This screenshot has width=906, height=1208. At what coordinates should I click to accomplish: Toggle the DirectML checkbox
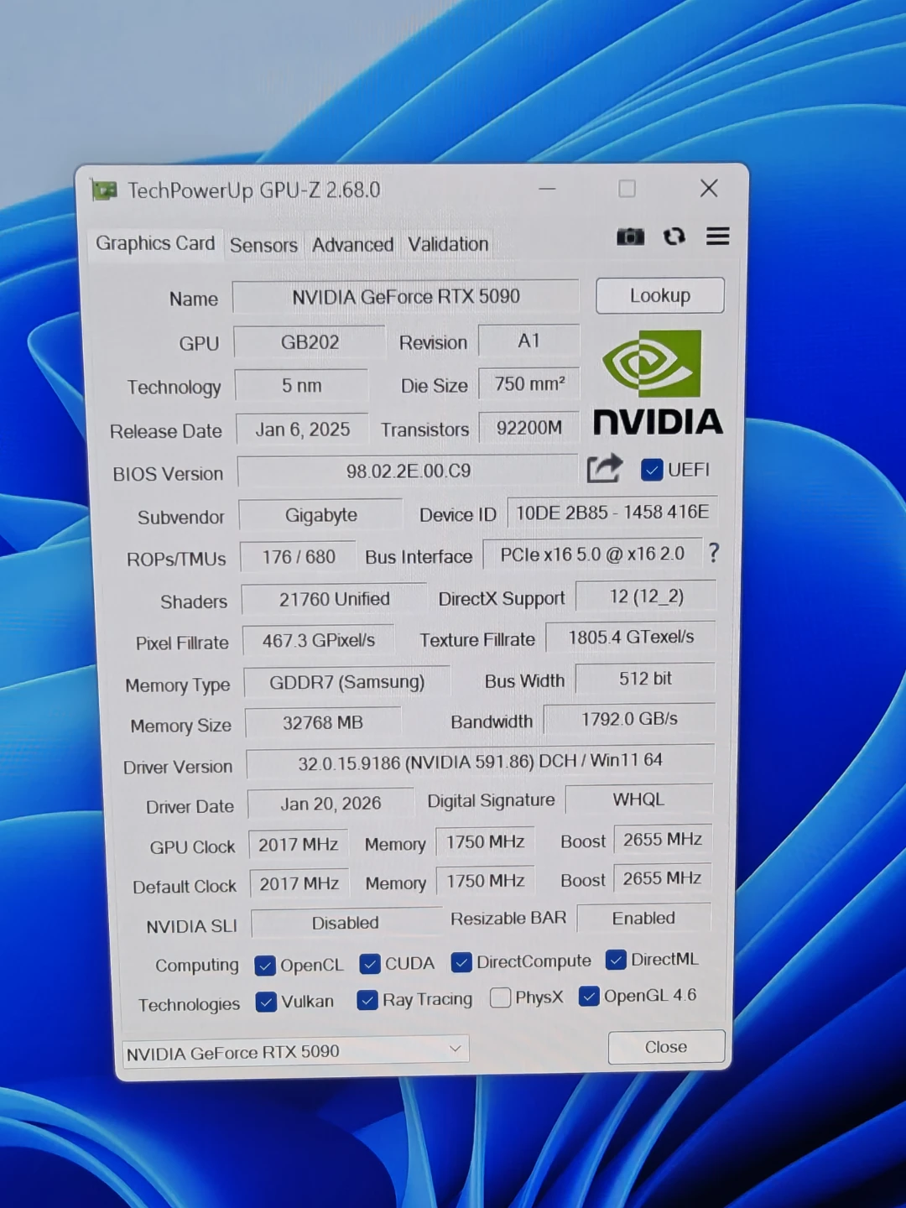616,960
